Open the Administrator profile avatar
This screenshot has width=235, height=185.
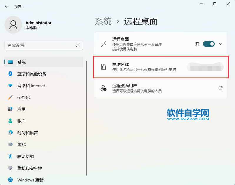(x=13, y=25)
